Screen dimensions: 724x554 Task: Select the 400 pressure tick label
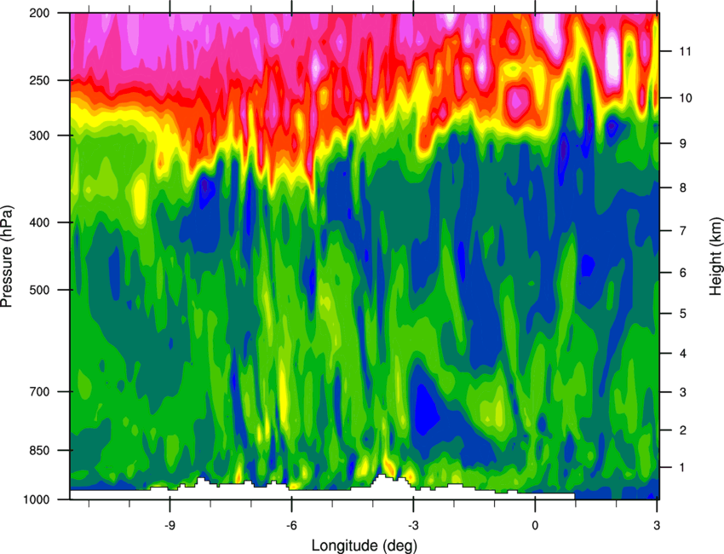(40, 222)
